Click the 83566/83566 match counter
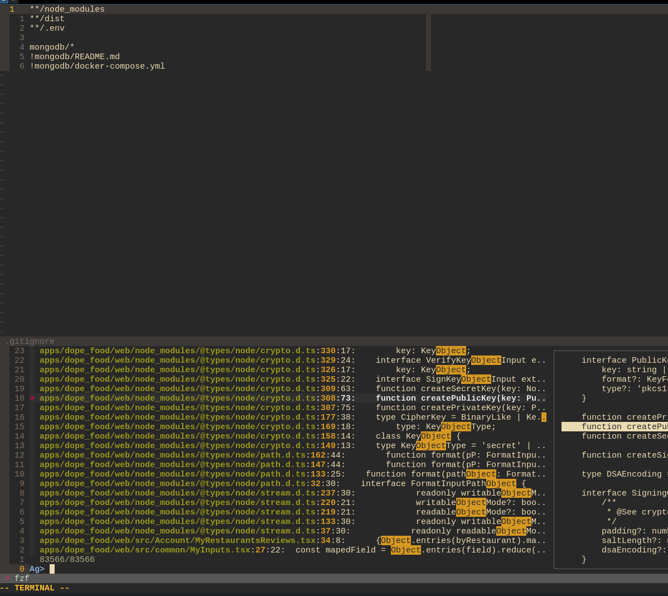The width and height of the screenshot is (668, 596). [67, 559]
